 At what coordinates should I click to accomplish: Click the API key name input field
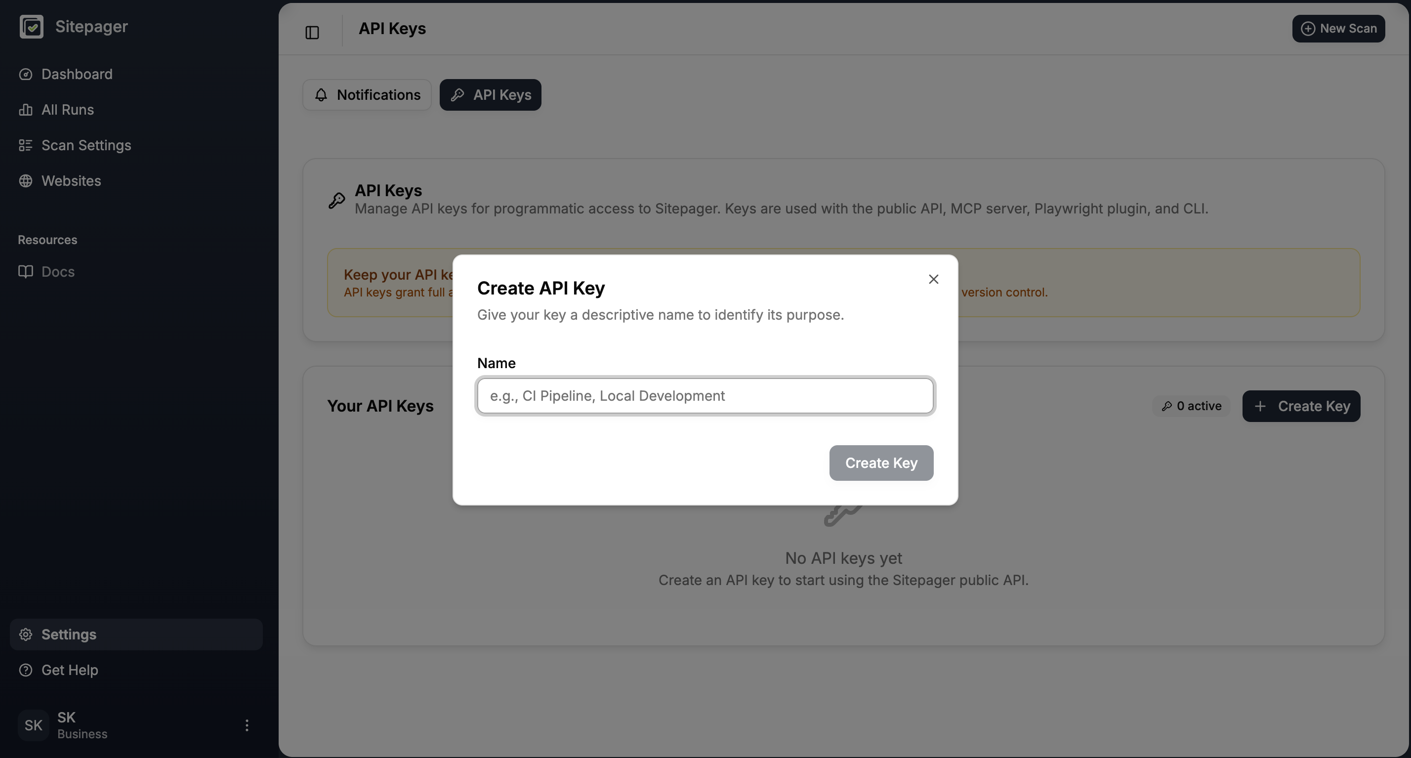pos(705,395)
